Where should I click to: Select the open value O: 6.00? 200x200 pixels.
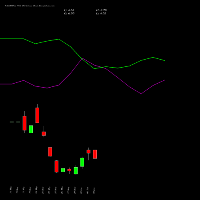[x=69, y=14]
